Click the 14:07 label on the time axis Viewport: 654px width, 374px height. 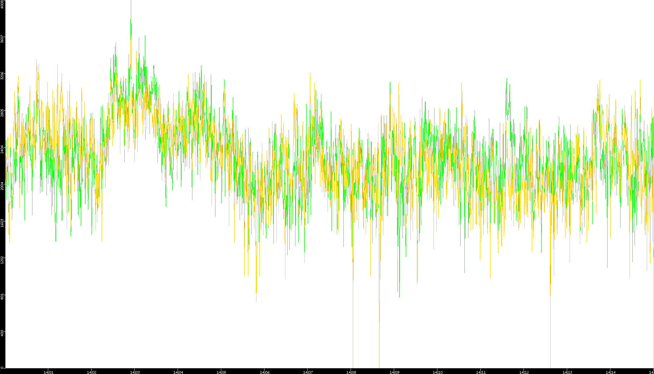308,372
